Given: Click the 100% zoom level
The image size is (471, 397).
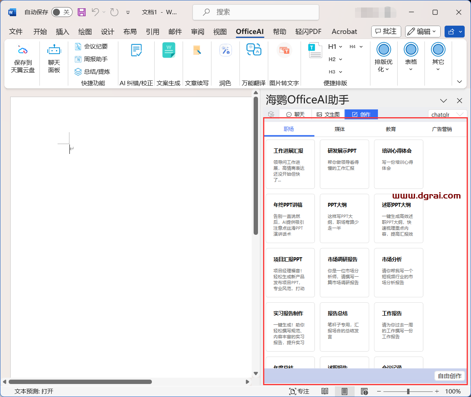Looking at the screenshot, I should coord(453,391).
